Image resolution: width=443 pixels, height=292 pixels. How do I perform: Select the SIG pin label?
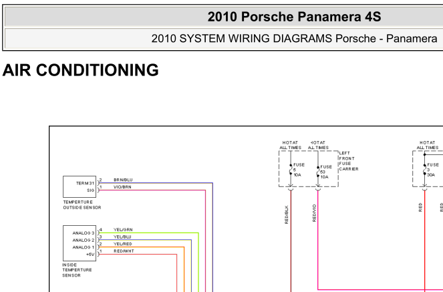(x=91, y=190)
